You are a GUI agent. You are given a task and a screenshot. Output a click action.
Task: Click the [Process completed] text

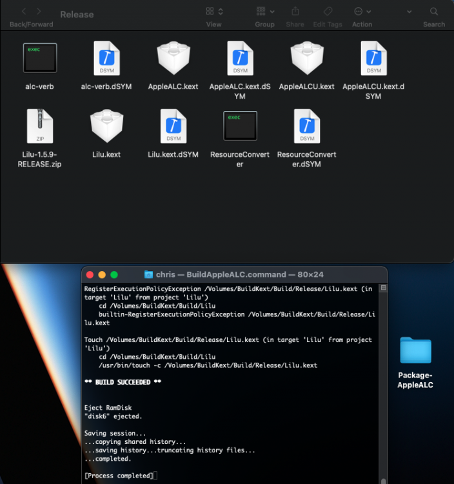(x=119, y=476)
